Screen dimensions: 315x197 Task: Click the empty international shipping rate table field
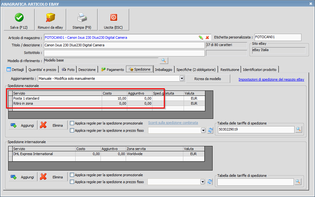(x=255, y=182)
